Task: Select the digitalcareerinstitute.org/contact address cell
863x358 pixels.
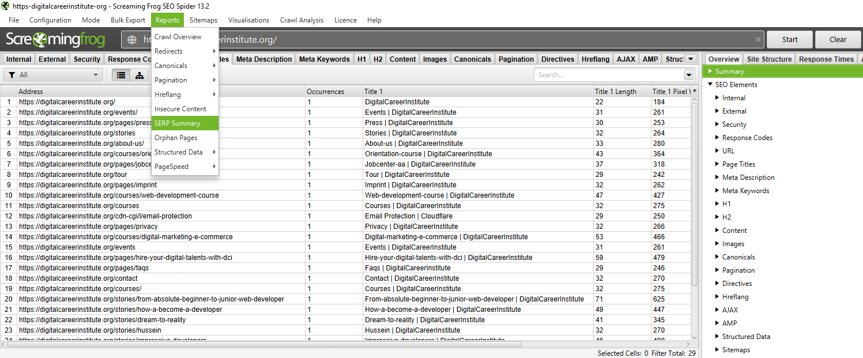Action: tap(161, 278)
